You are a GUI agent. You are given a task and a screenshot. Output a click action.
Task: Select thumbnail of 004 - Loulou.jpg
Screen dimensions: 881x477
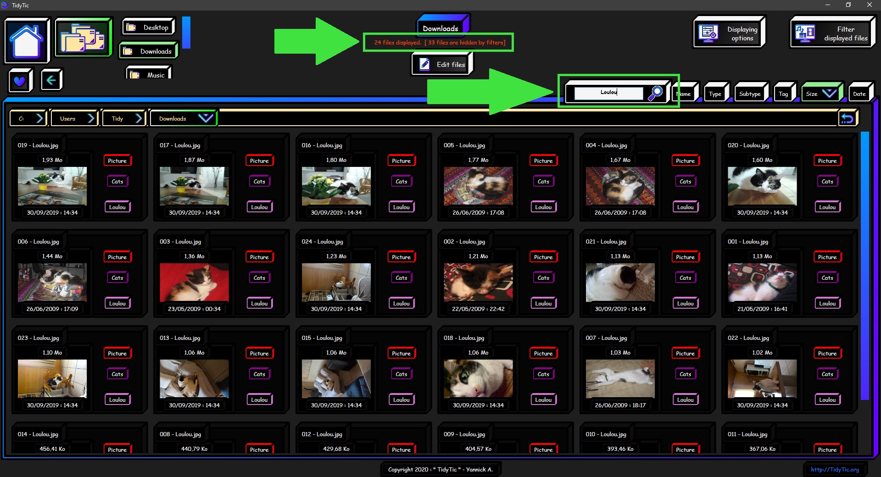click(x=620, y=186)
